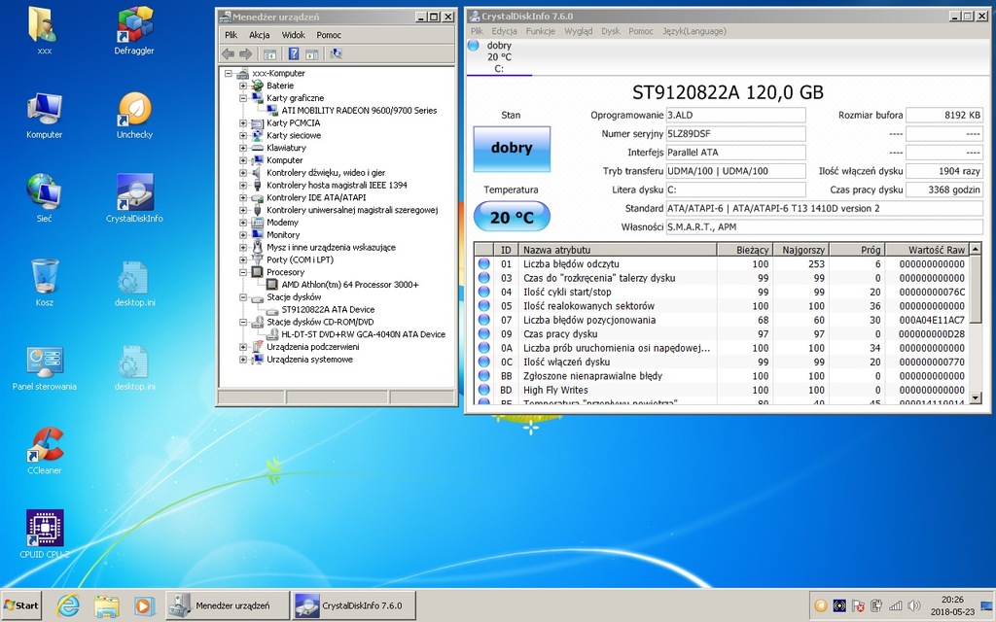
Task: Expand Kontrolery IDE ATA/ATAPI node
Action: pos(242,197)
